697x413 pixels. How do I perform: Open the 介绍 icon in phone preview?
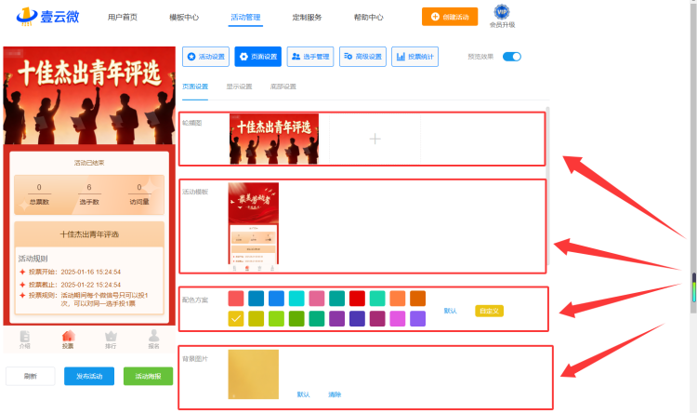click(25, 337)
